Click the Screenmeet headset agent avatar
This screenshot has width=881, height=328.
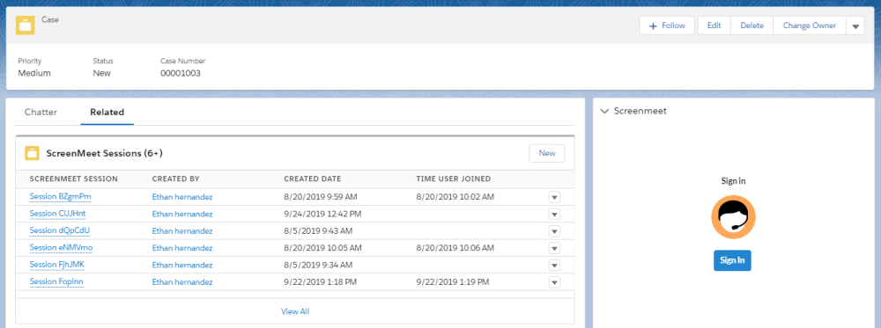click(733, 217)
